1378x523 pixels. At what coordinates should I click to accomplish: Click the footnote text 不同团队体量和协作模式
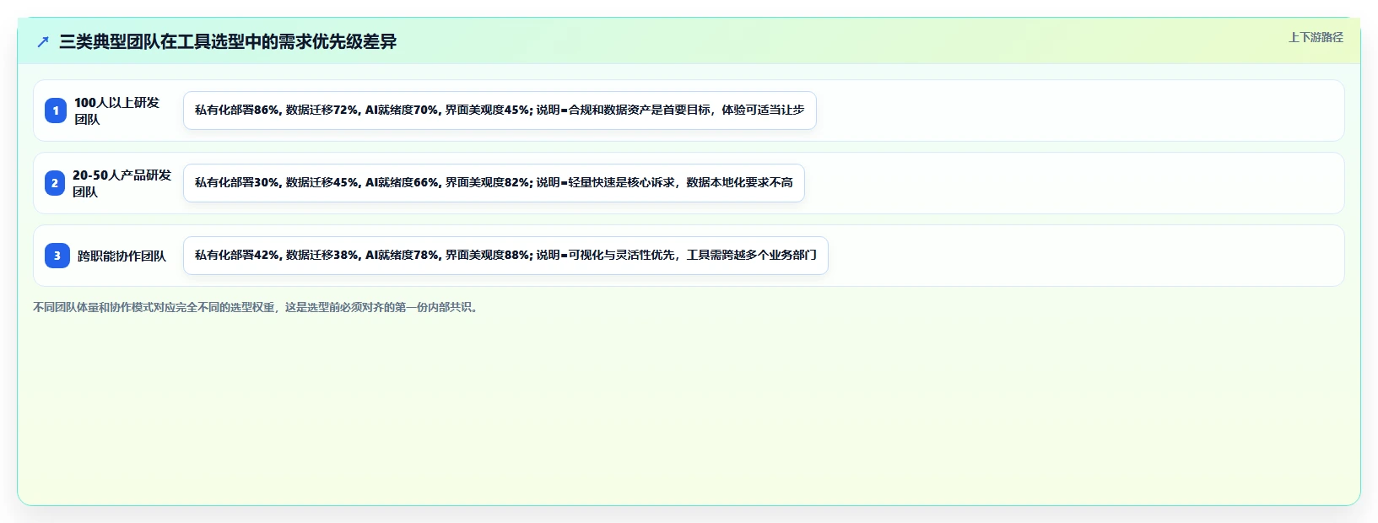(257, 307)
